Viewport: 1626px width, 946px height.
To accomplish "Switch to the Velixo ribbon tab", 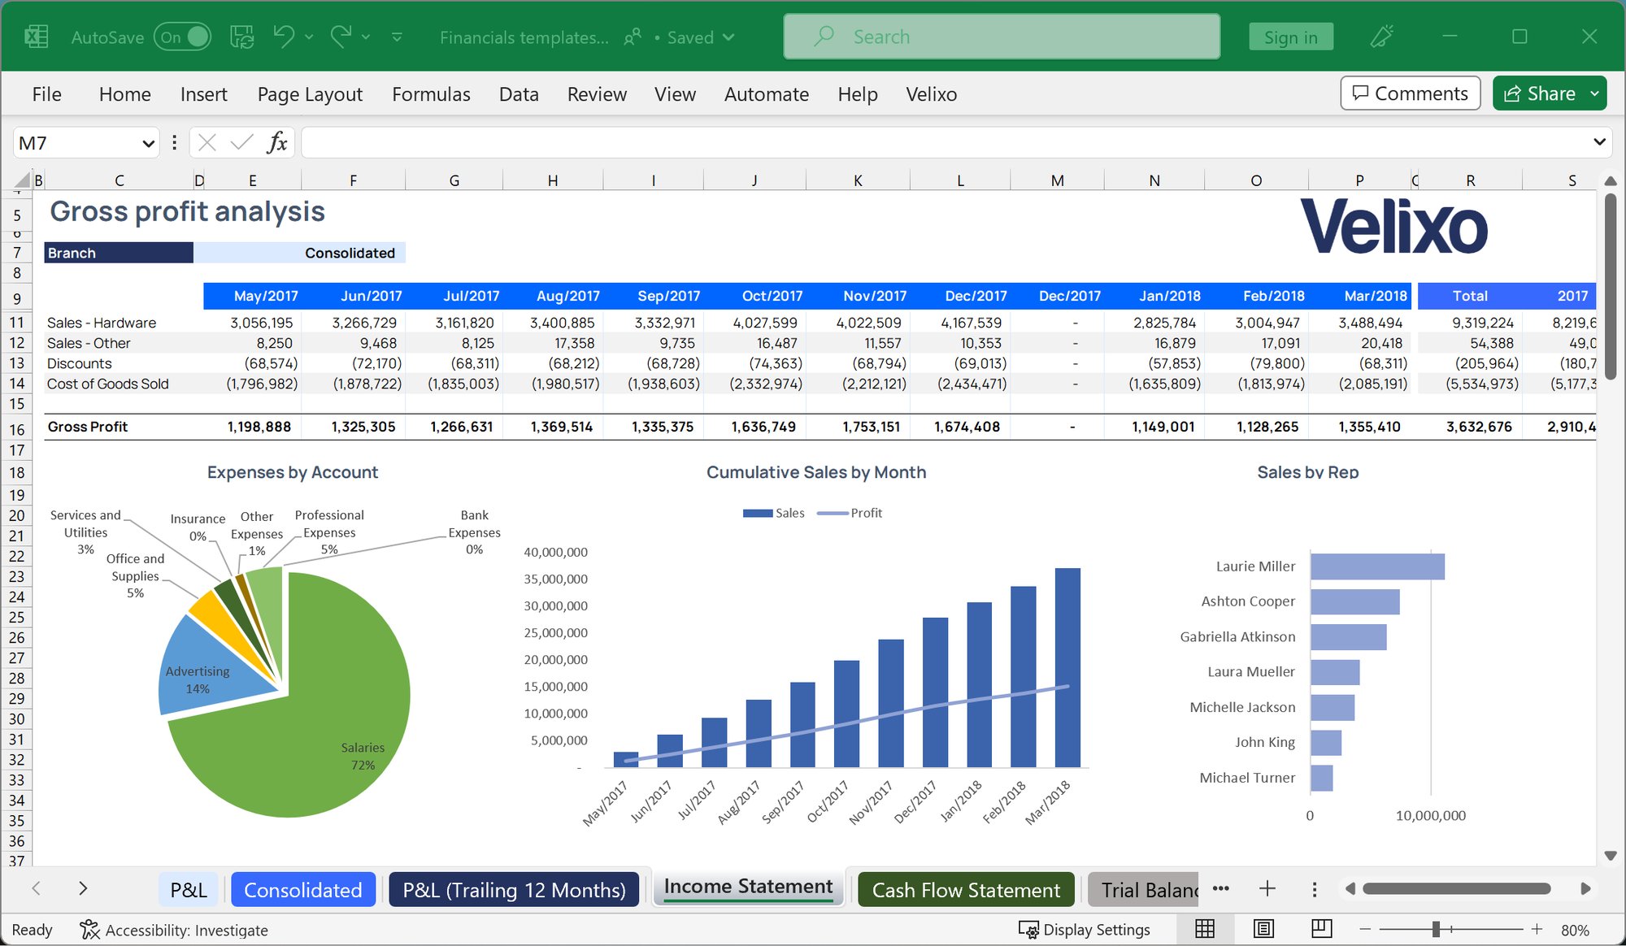I will (x=931, y=93).
